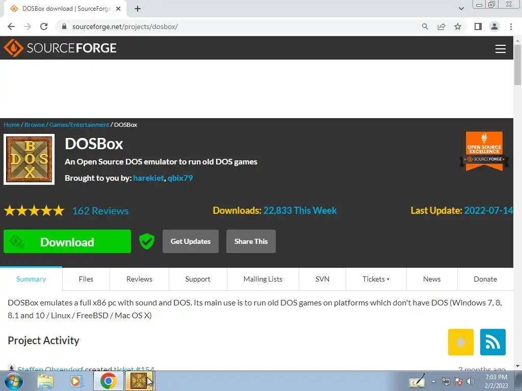Click the Home breadcrumb link
This screenshot has width=522, height=391.
(x=12, y=125)
